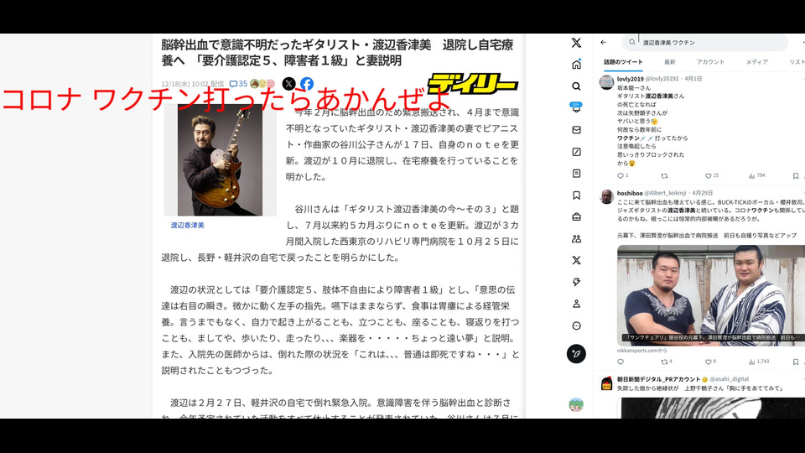Like the lovly2019 tweet with 15 likes
Image resolution: width=805 pixels, height=453 pixels.
click(712, 175)
